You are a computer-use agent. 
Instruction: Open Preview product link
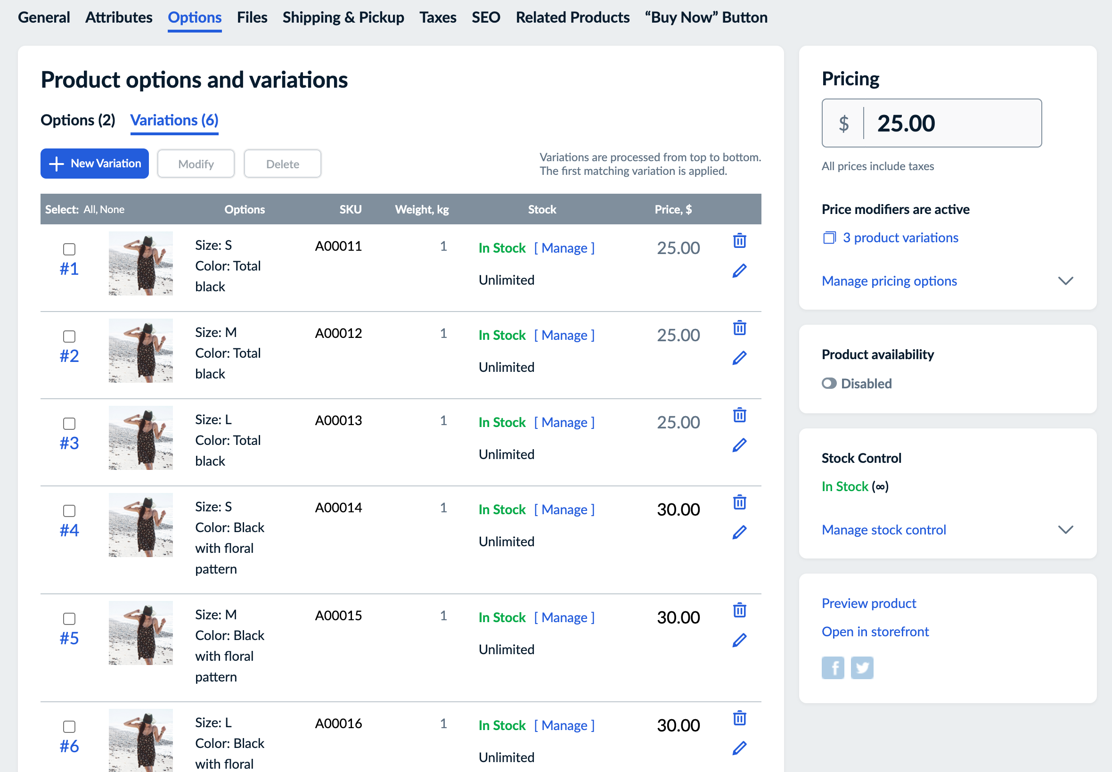(x=868, y=603)
